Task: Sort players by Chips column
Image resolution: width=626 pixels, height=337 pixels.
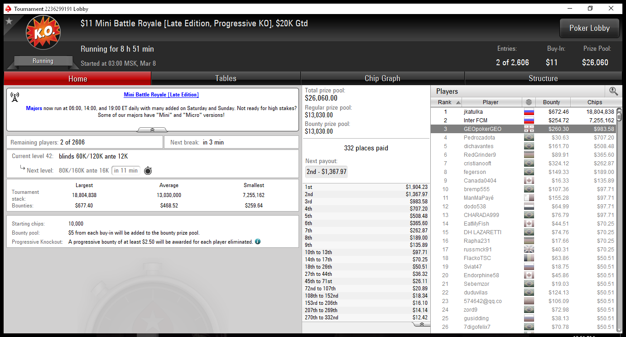Action: 594,102
